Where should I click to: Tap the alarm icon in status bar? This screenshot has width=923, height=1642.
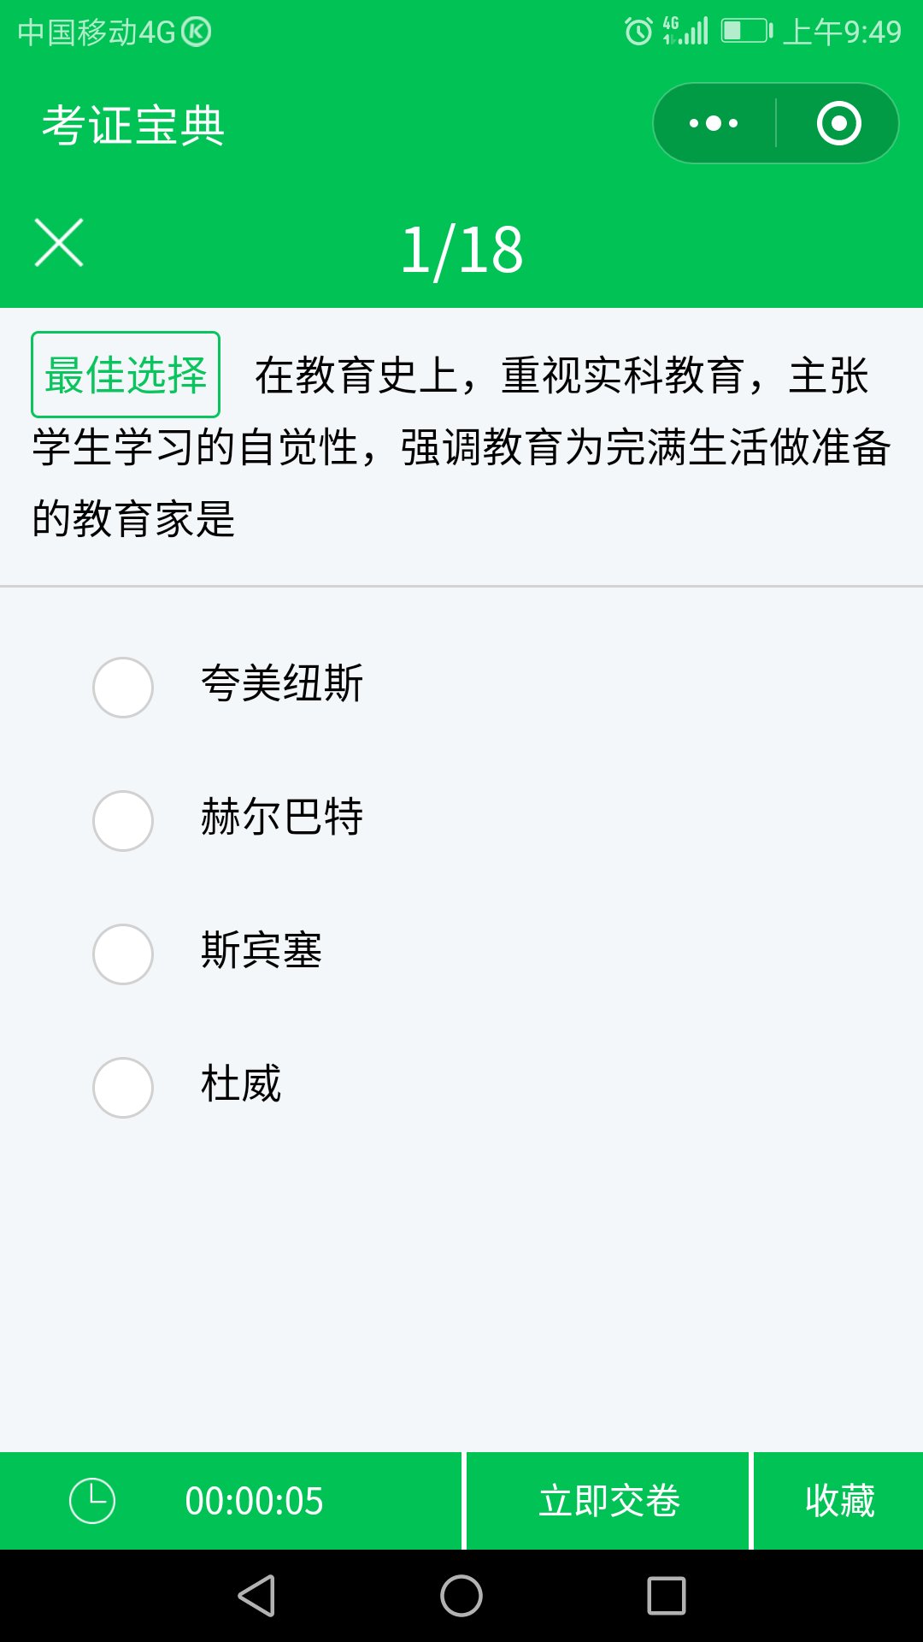638,32
